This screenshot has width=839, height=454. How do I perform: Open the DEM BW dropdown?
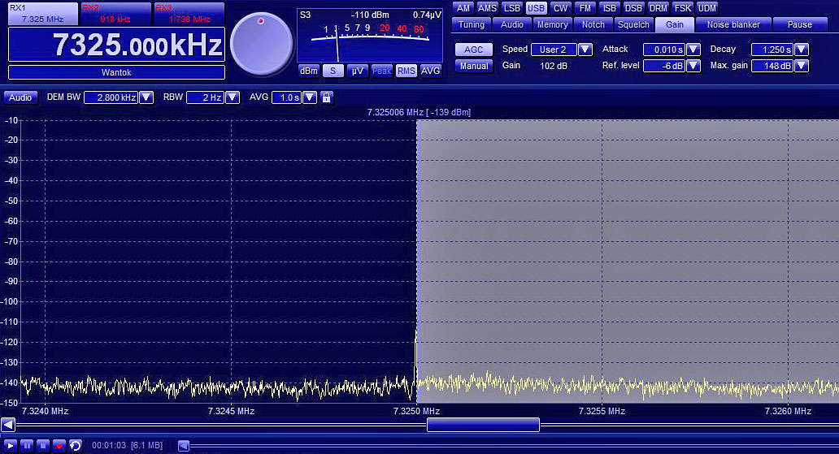pyautogui.click(x=146, y=97)
